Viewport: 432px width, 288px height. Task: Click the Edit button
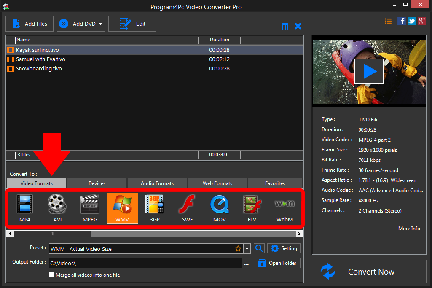coord(132,24)
